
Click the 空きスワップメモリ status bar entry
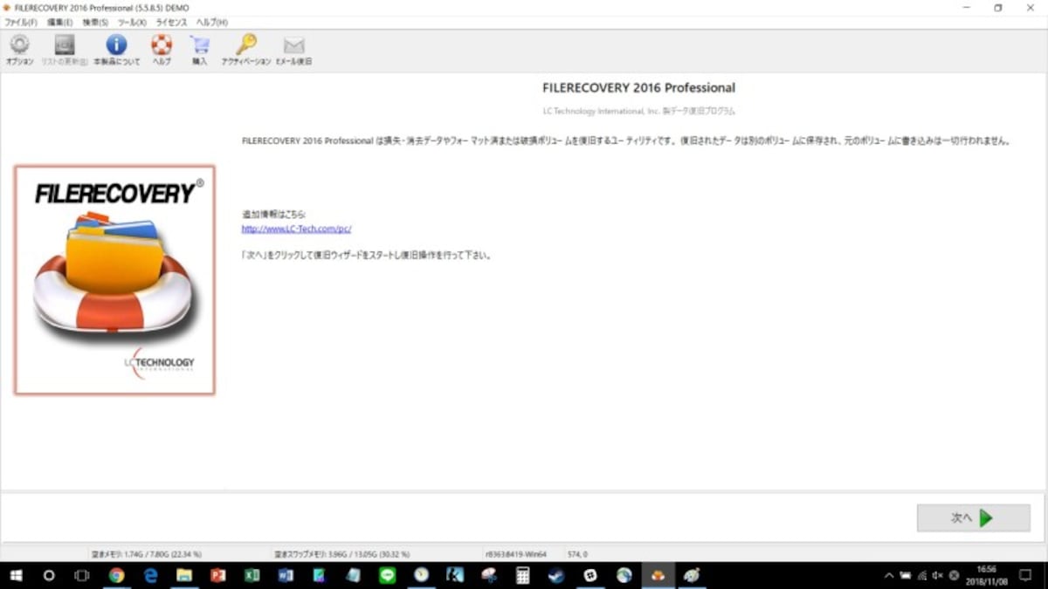(x=341, y=554)
